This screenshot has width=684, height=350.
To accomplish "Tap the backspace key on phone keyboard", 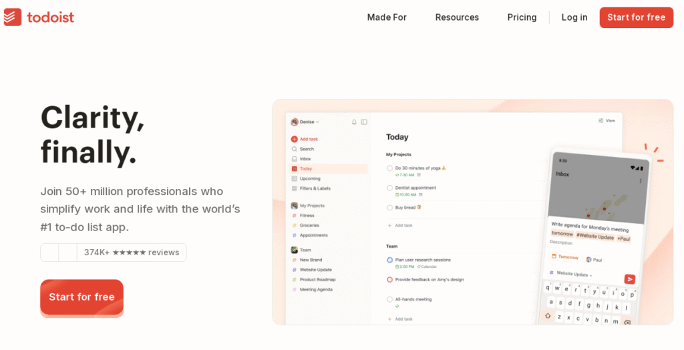I will click(627, 323).
